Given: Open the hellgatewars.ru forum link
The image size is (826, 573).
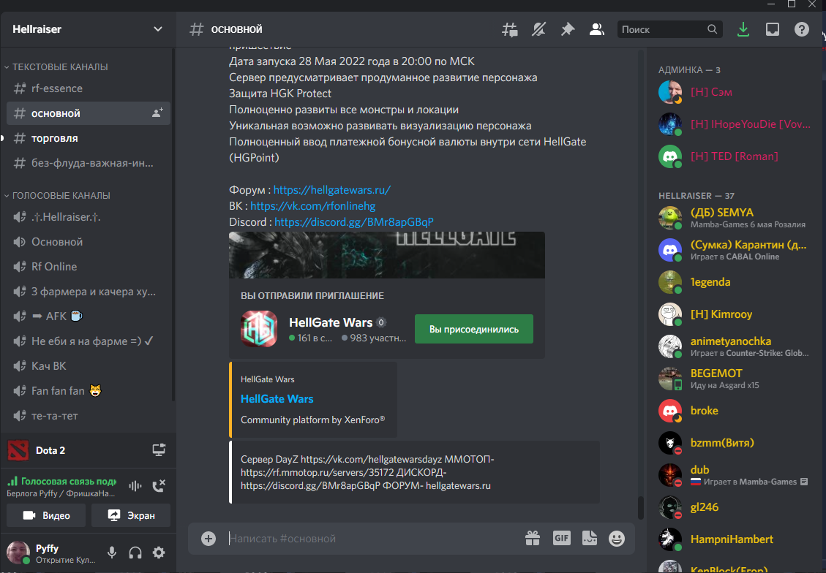Looking at the screenshot, I should tap(332, 190).
